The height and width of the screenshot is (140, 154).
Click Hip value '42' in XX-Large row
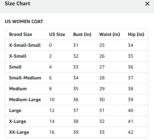[131, 132]
